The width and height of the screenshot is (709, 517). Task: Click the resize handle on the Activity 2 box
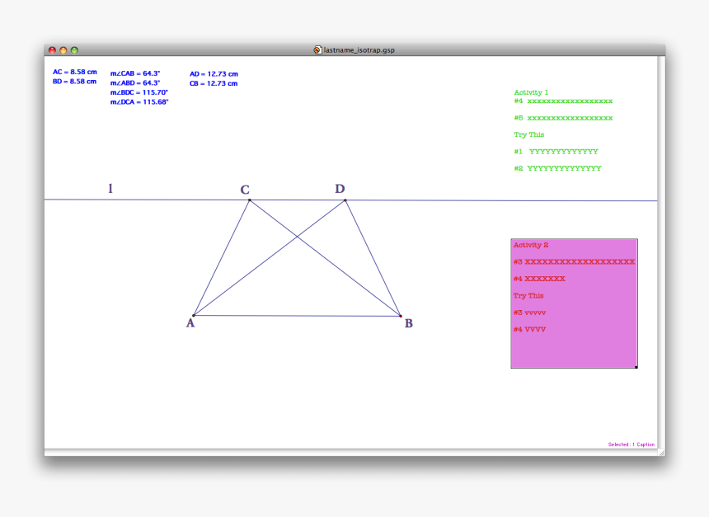coord(636,366)
